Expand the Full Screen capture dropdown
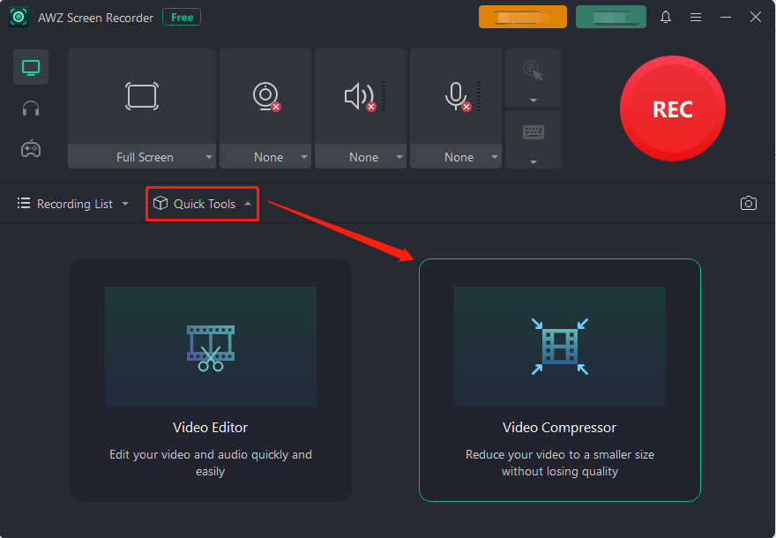The image size is (776, 538). (209, 157)
